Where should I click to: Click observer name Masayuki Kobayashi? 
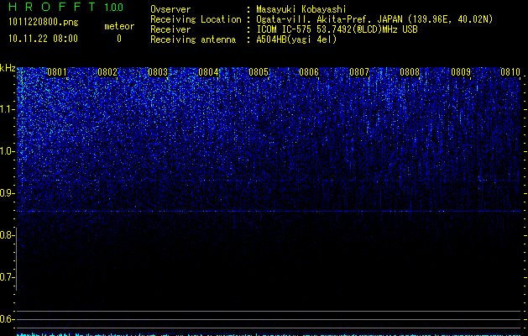pyautogui.click(x=301, y=9)
